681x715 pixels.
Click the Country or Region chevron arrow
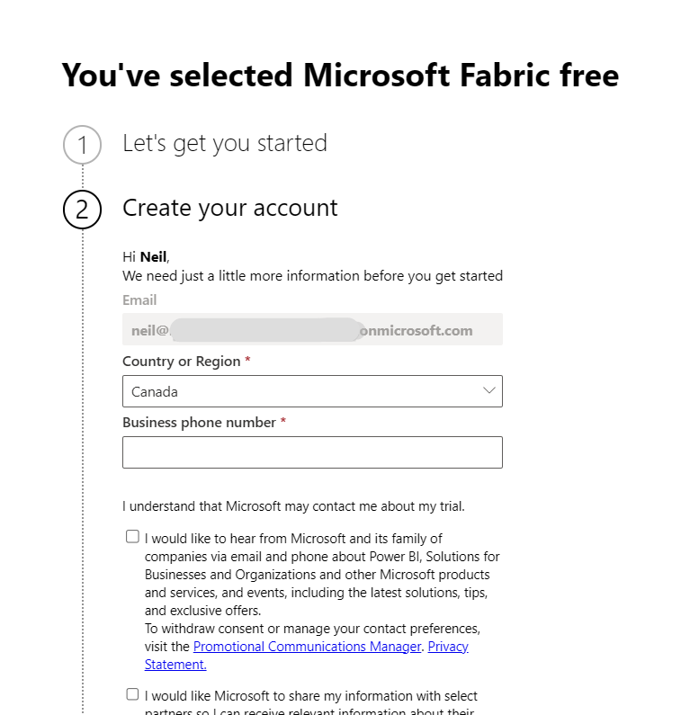tap(489, 391)
